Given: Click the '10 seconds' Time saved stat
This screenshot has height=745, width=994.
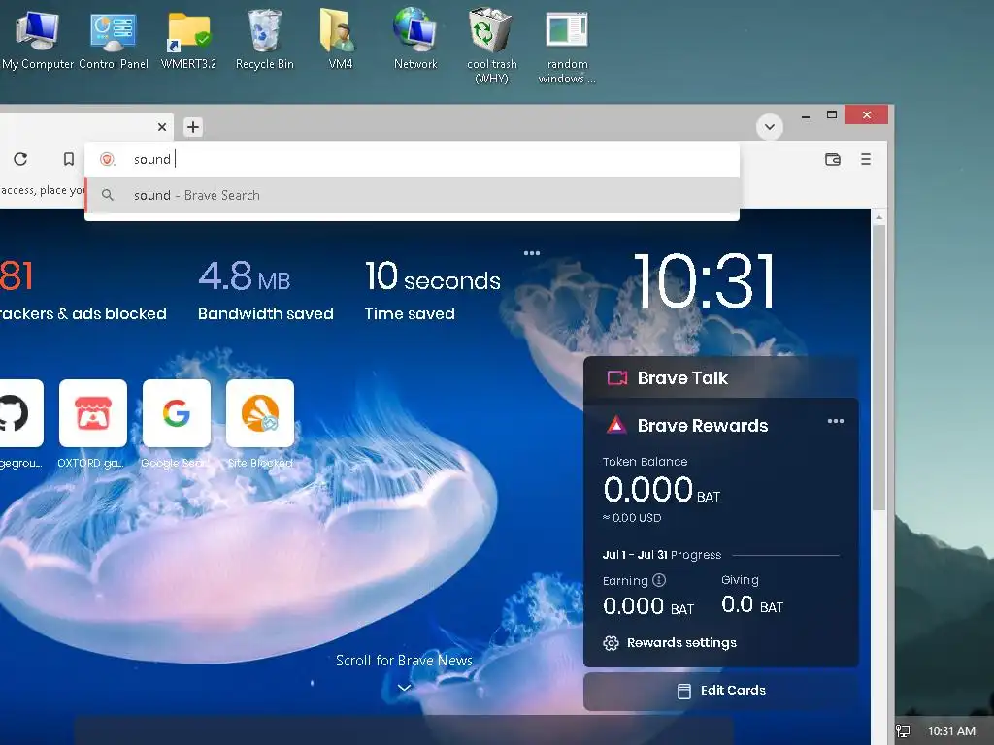Looking at the screenshot, I should click(x=432, y=276).
